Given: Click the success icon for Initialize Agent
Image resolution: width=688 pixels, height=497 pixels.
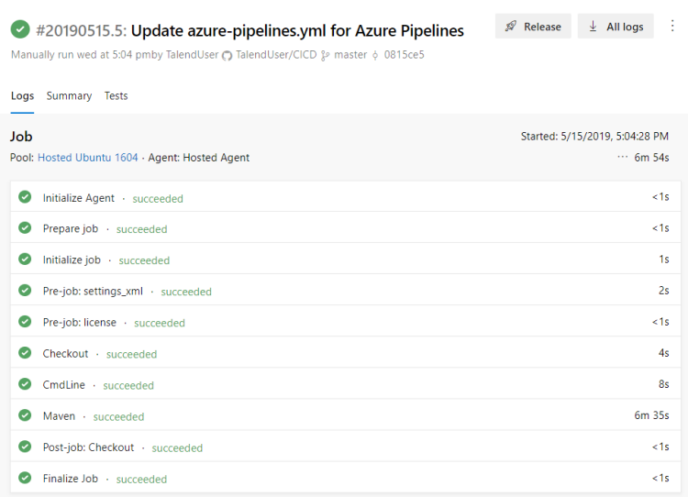Looking at the screenshot, I should (x=25, y=197).
